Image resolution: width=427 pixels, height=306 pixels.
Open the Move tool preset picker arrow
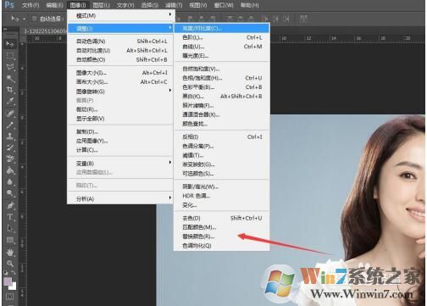tap(25, 19)
